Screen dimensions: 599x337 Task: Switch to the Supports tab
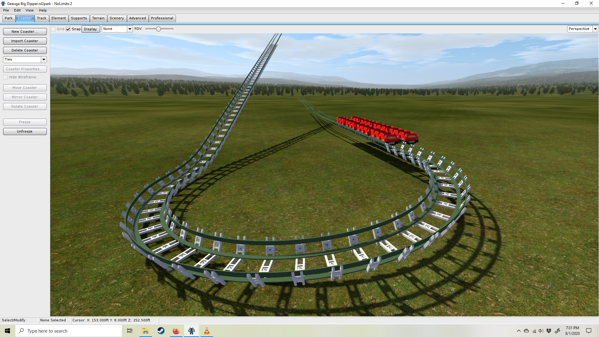point(79,18)
